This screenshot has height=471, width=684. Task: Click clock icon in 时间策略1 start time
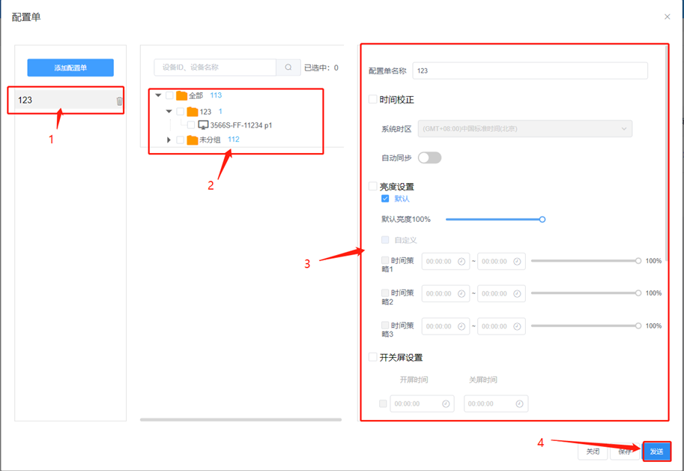click(461, 262)
